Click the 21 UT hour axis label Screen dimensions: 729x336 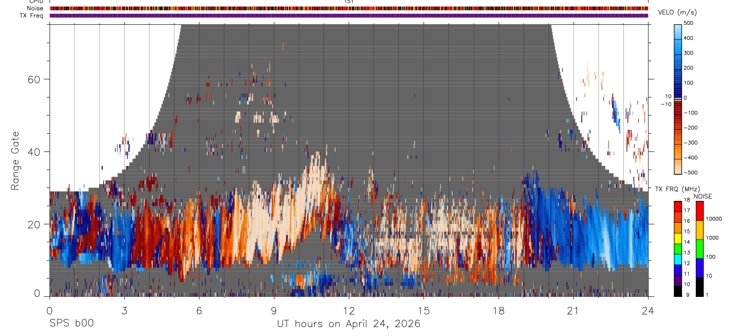[x=573, y=311]
